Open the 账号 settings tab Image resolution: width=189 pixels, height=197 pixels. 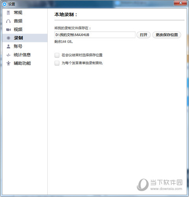(25, 46)
